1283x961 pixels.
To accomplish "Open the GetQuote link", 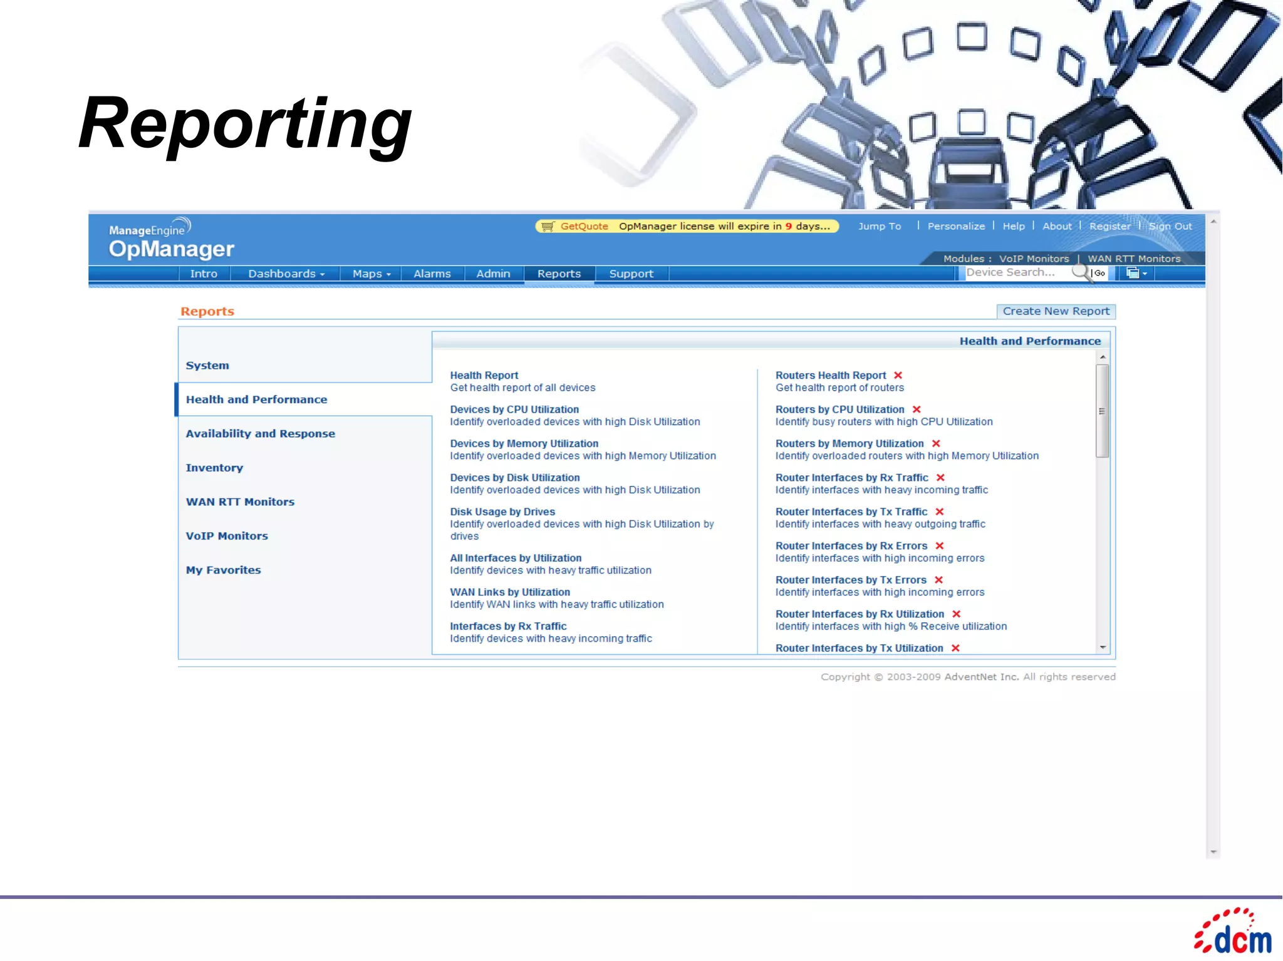I will (x=584, y=227).
